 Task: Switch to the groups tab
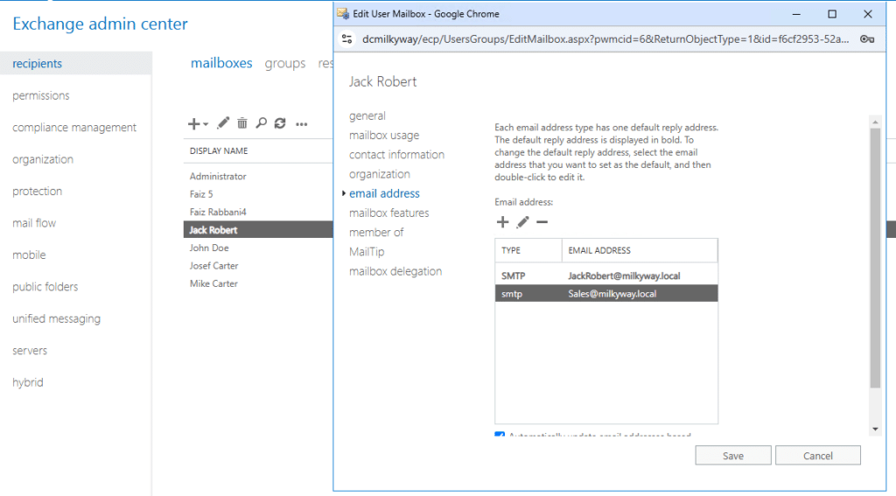(284, 64)
